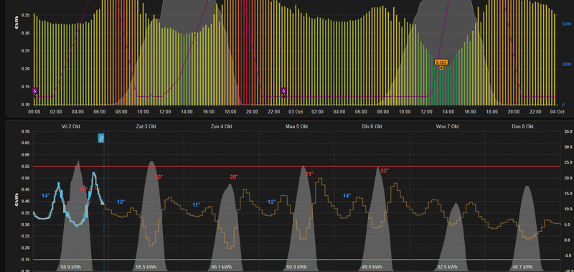Click the "35.0" temperature axis value
Viewport: 574px width, 272px height.
[568, 131]
